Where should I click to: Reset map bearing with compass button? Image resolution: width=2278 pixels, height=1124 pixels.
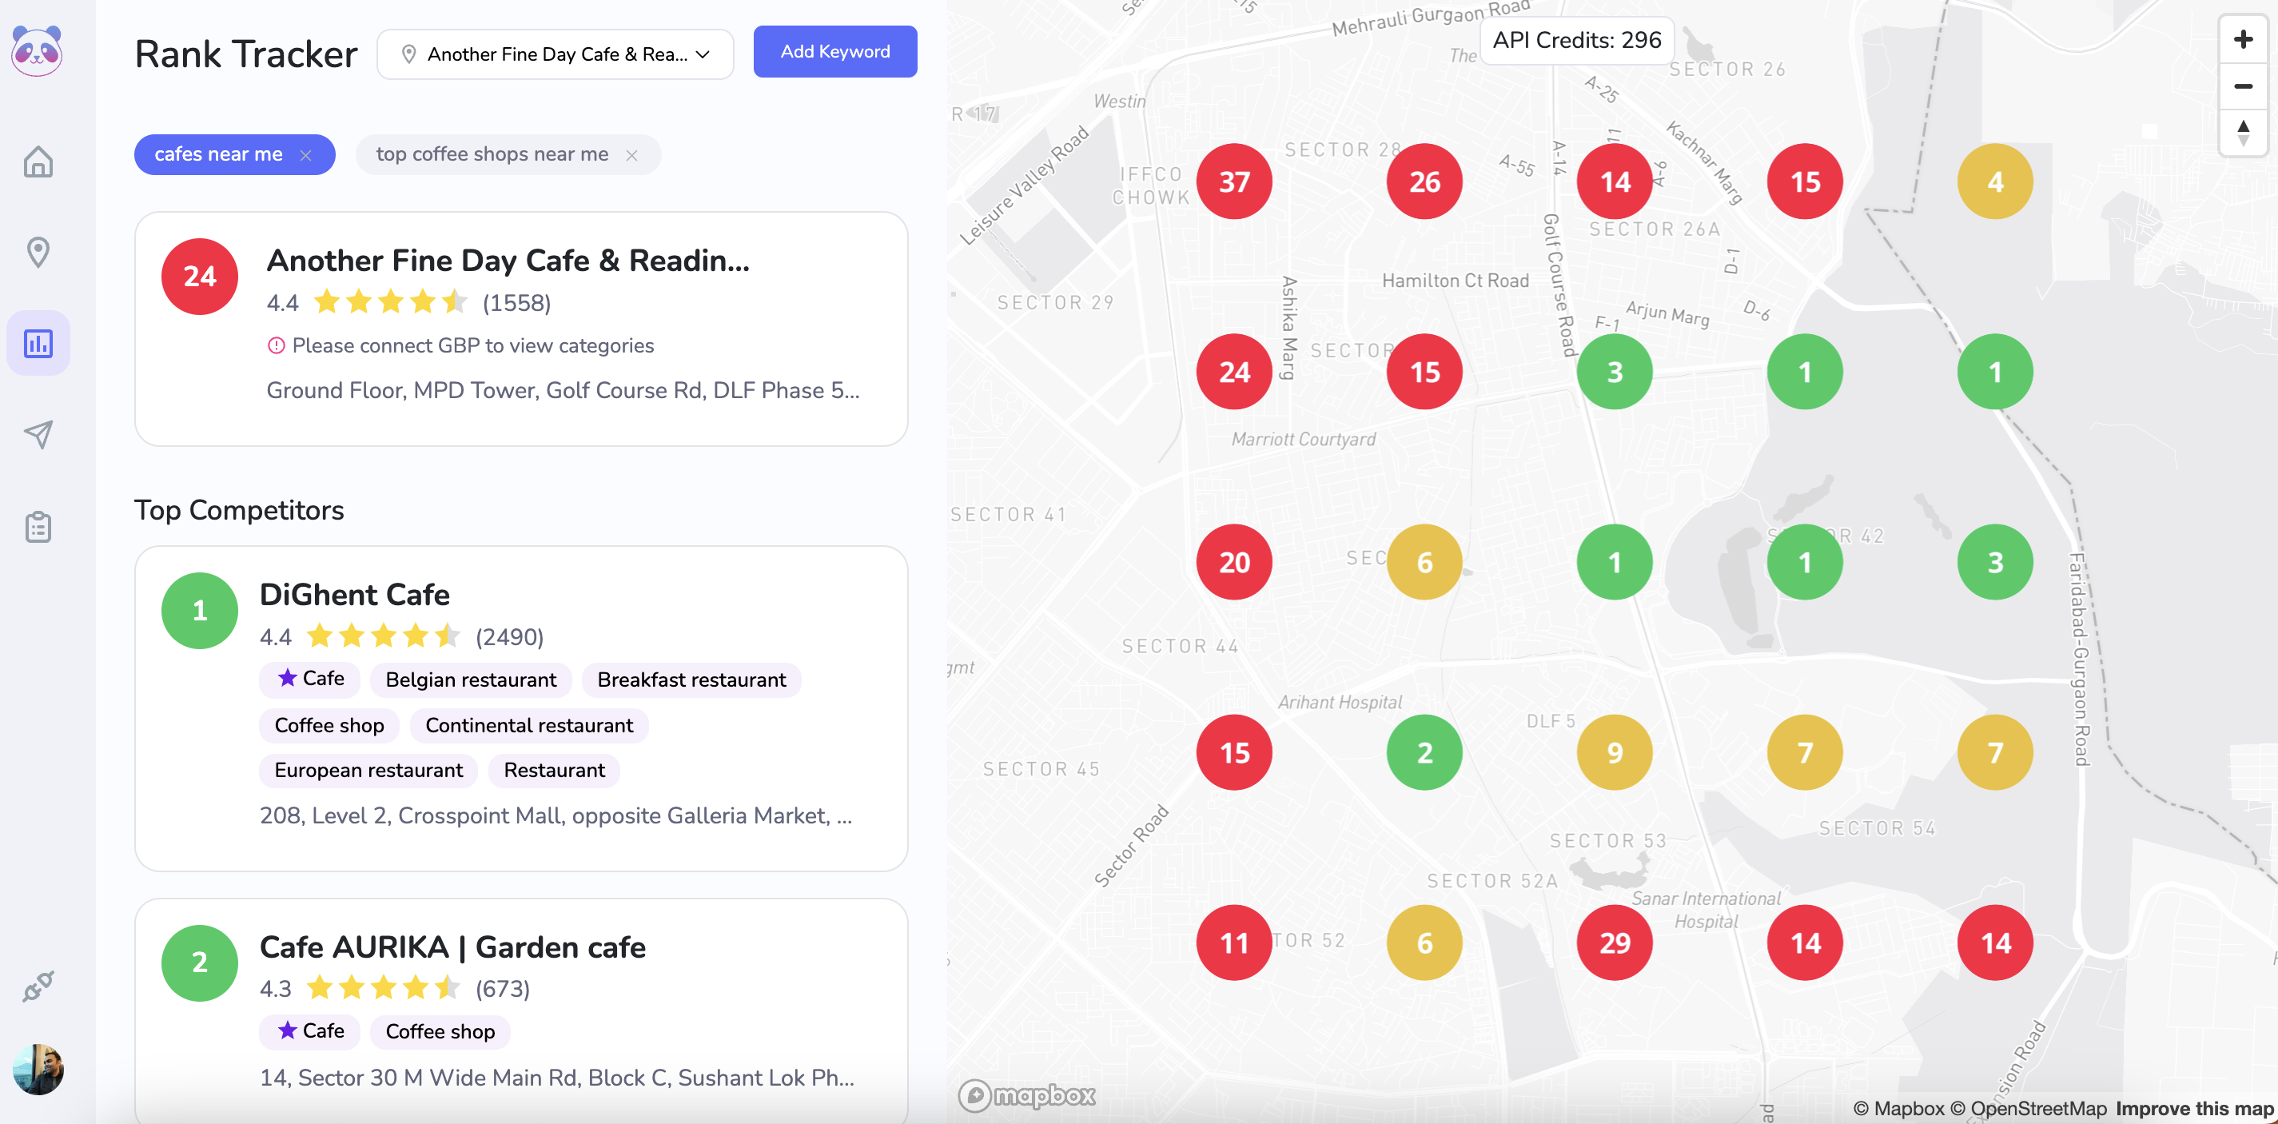pyautogui.click(x=2243, y=134)
